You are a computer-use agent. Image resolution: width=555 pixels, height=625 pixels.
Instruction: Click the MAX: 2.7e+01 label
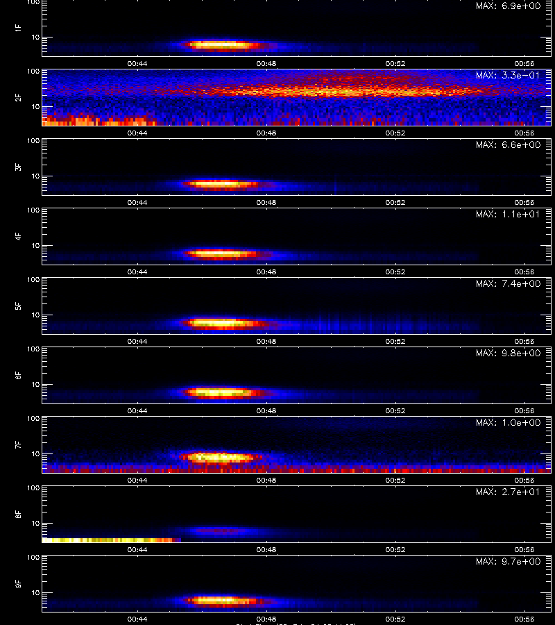pos(508,492)
